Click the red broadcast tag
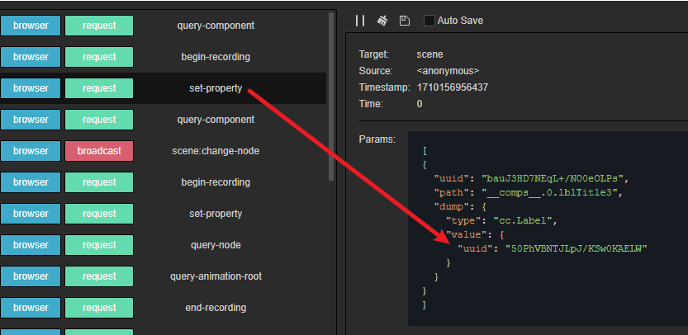This screenshot has height=335, width=688. (x=99, y=151)
